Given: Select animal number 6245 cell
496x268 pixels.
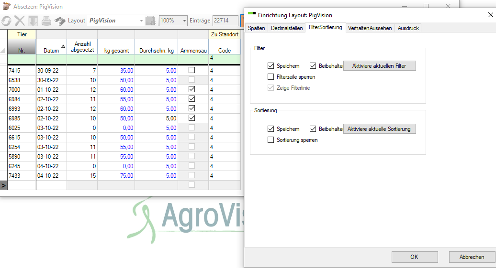Looking at the screenshot, I should pos(22,166).
